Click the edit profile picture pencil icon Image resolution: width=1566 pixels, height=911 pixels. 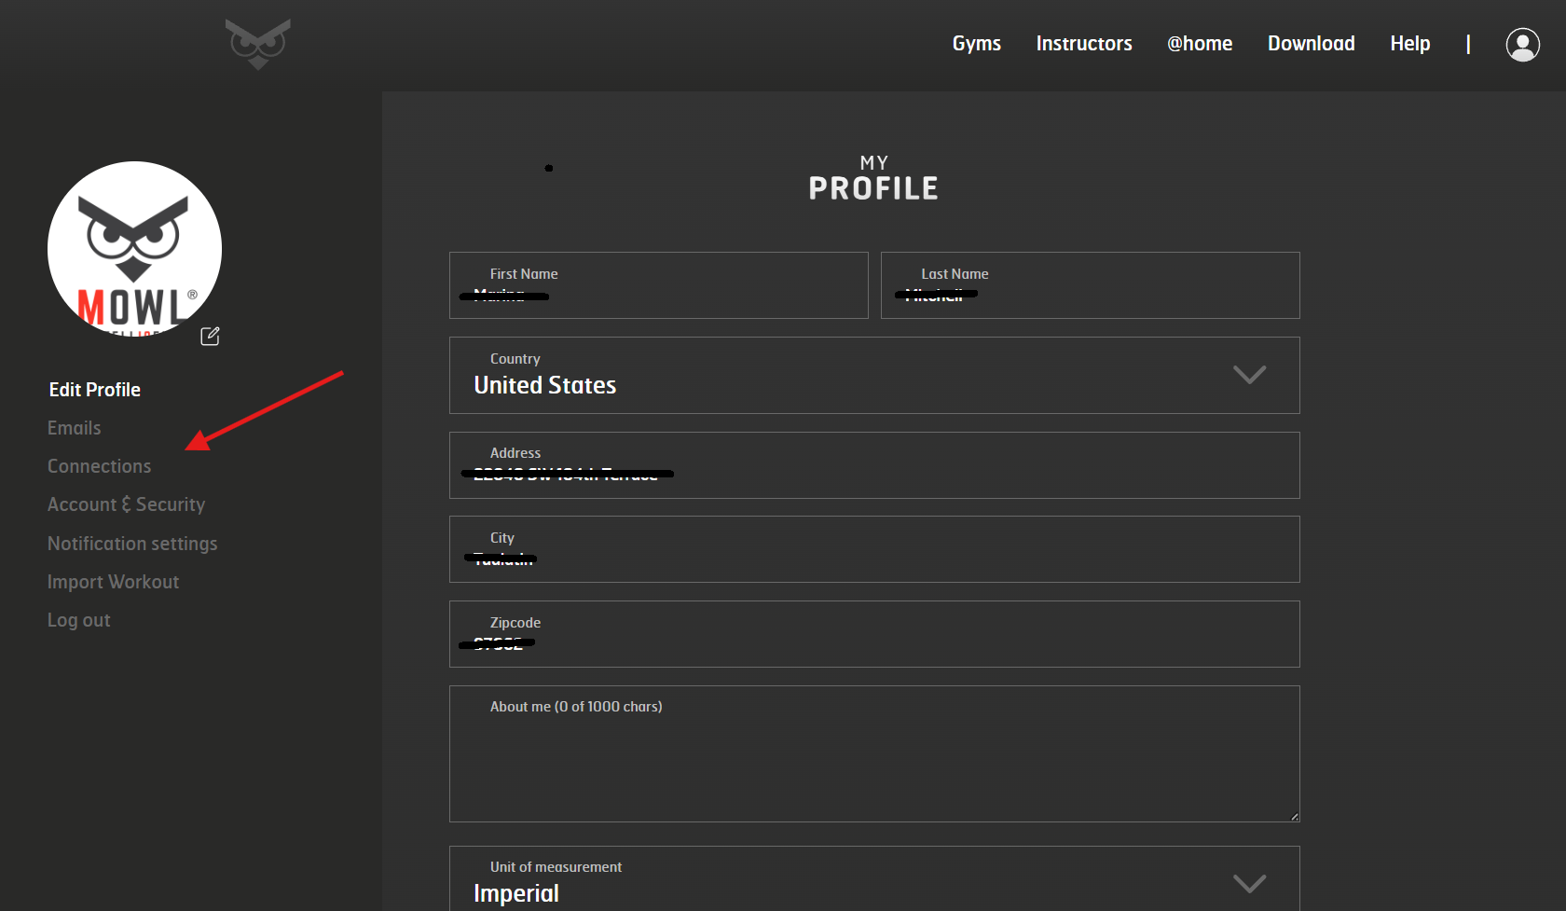(x=210, y=336)
